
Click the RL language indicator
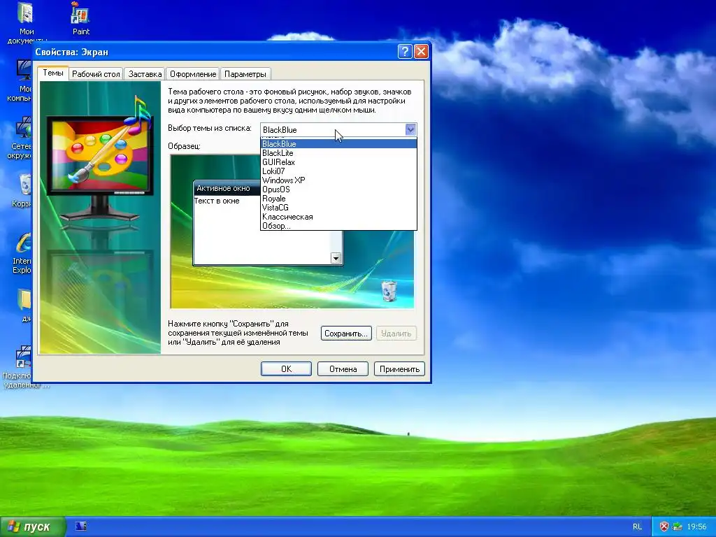click(x=638, y=527)
